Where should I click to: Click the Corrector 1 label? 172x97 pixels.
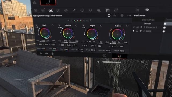point(152,27)
